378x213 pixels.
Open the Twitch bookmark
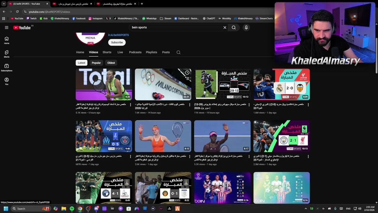[31, 18]
